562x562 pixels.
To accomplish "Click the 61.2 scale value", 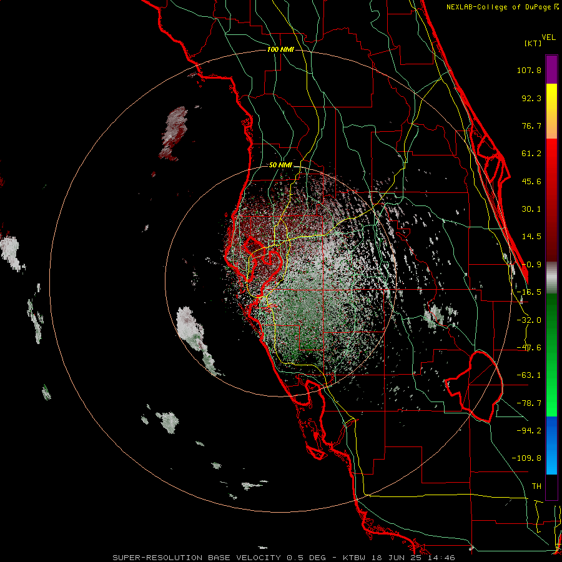I will coord(531,154).
